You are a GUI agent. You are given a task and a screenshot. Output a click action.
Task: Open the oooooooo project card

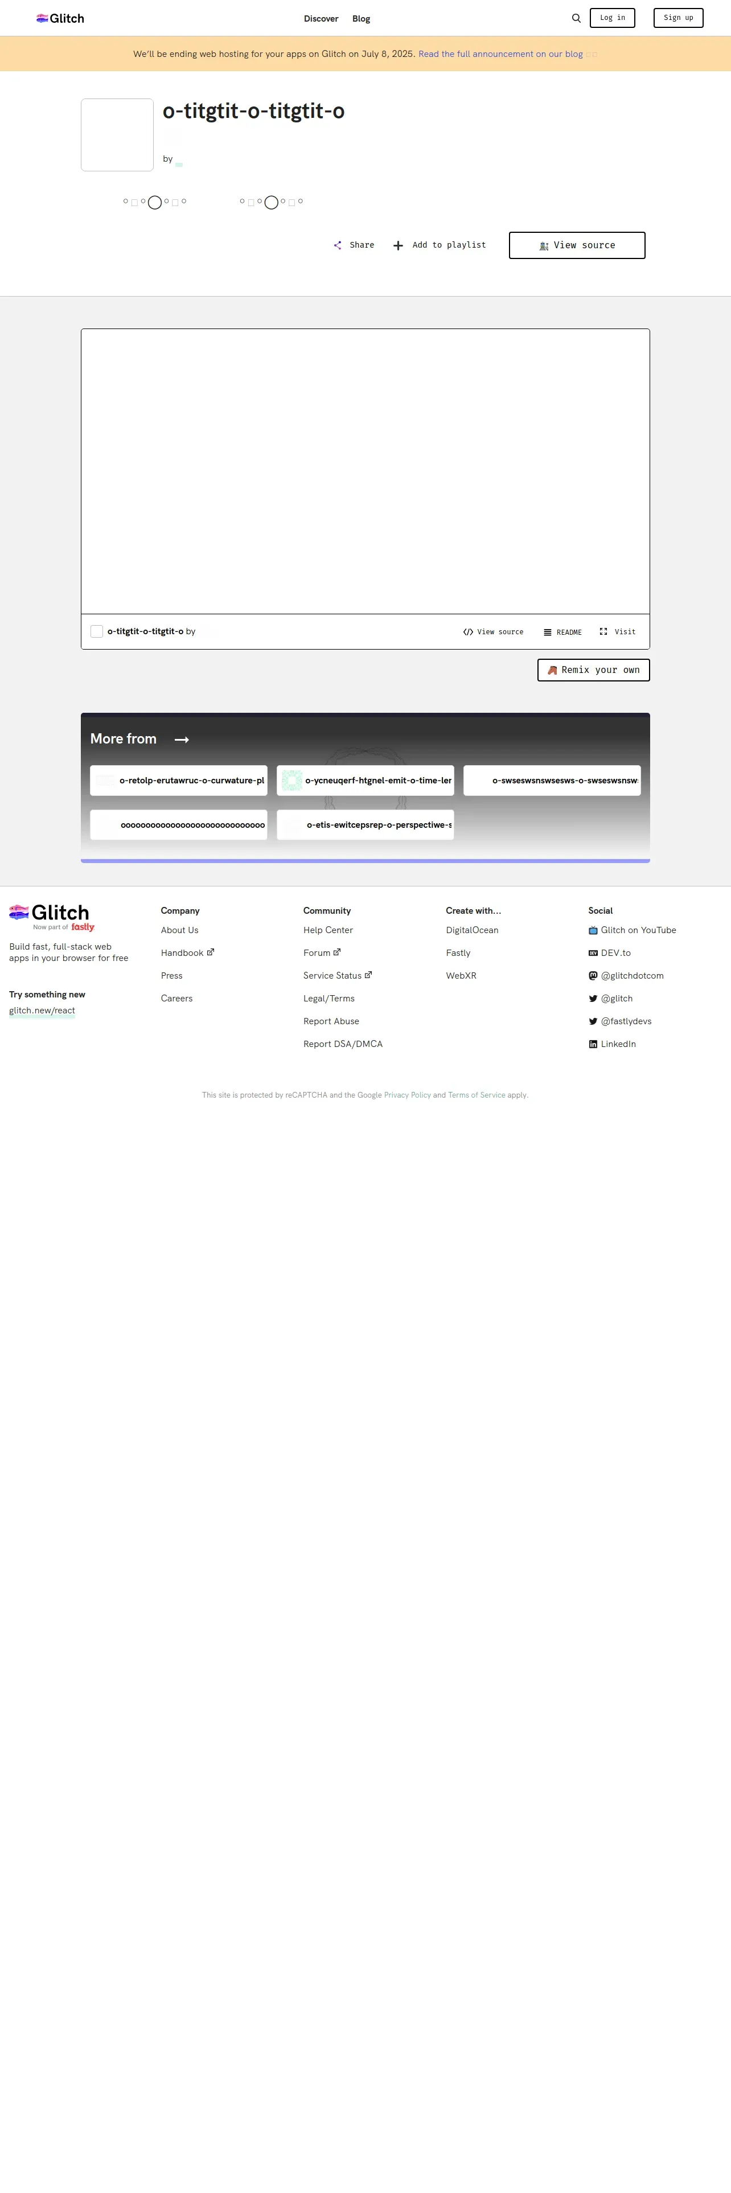coord(179,824)
